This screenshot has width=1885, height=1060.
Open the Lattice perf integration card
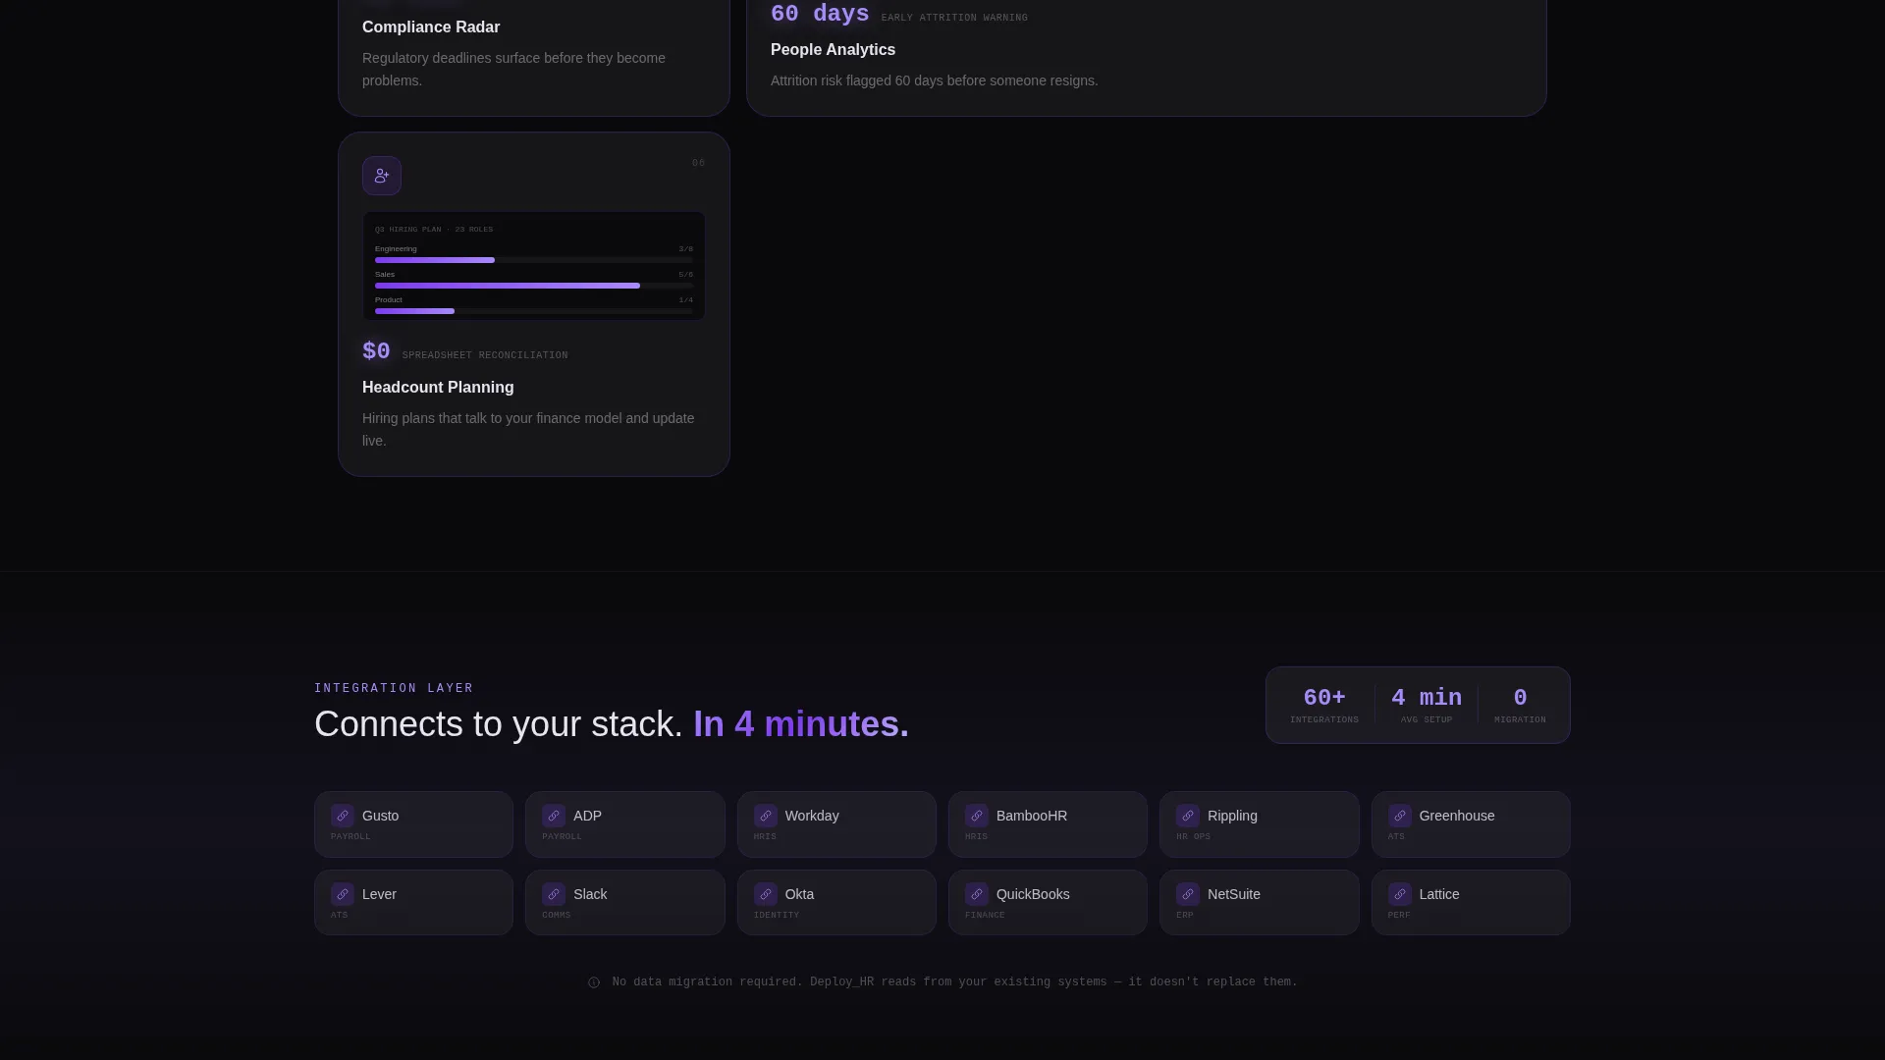pos(1471,902)
